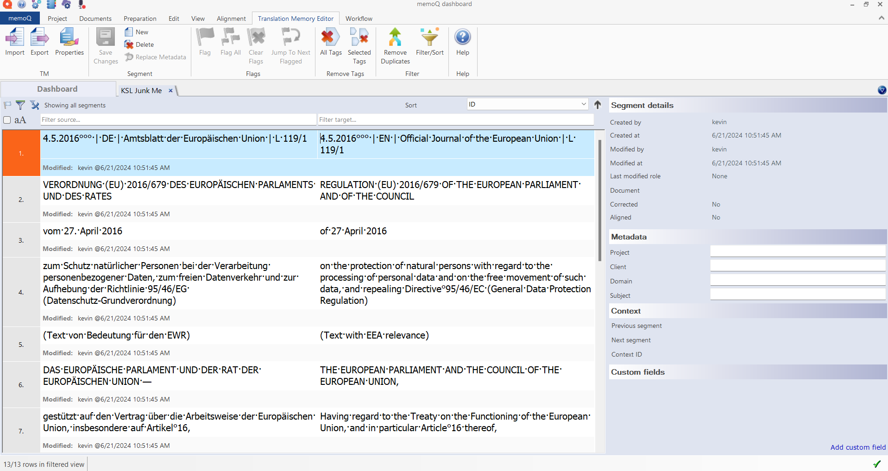The height and width of the screenshot is (471, 888).
Task: Switch to the Workflow ribbon tab
Action: pyautogui.click(x=359, y=18)
